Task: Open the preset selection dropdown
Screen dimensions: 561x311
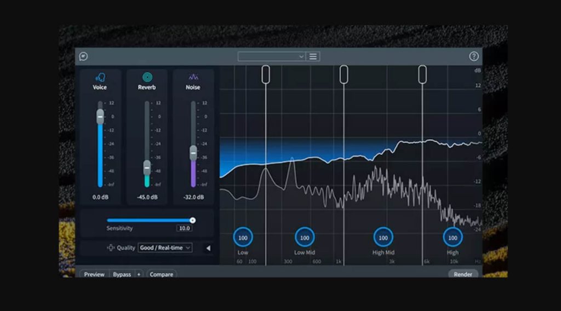Action: [x=272, y=56]
